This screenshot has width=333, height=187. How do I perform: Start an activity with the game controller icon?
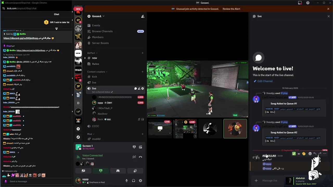click(118, 171)
